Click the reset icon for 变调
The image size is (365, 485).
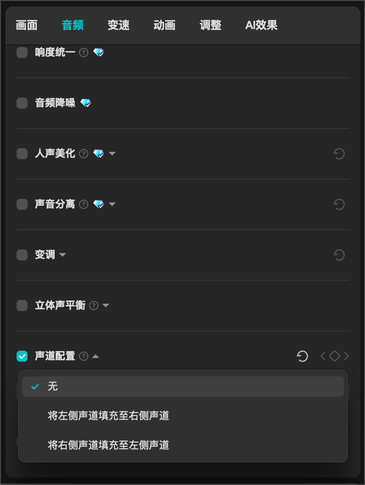(x=339, y=255)
